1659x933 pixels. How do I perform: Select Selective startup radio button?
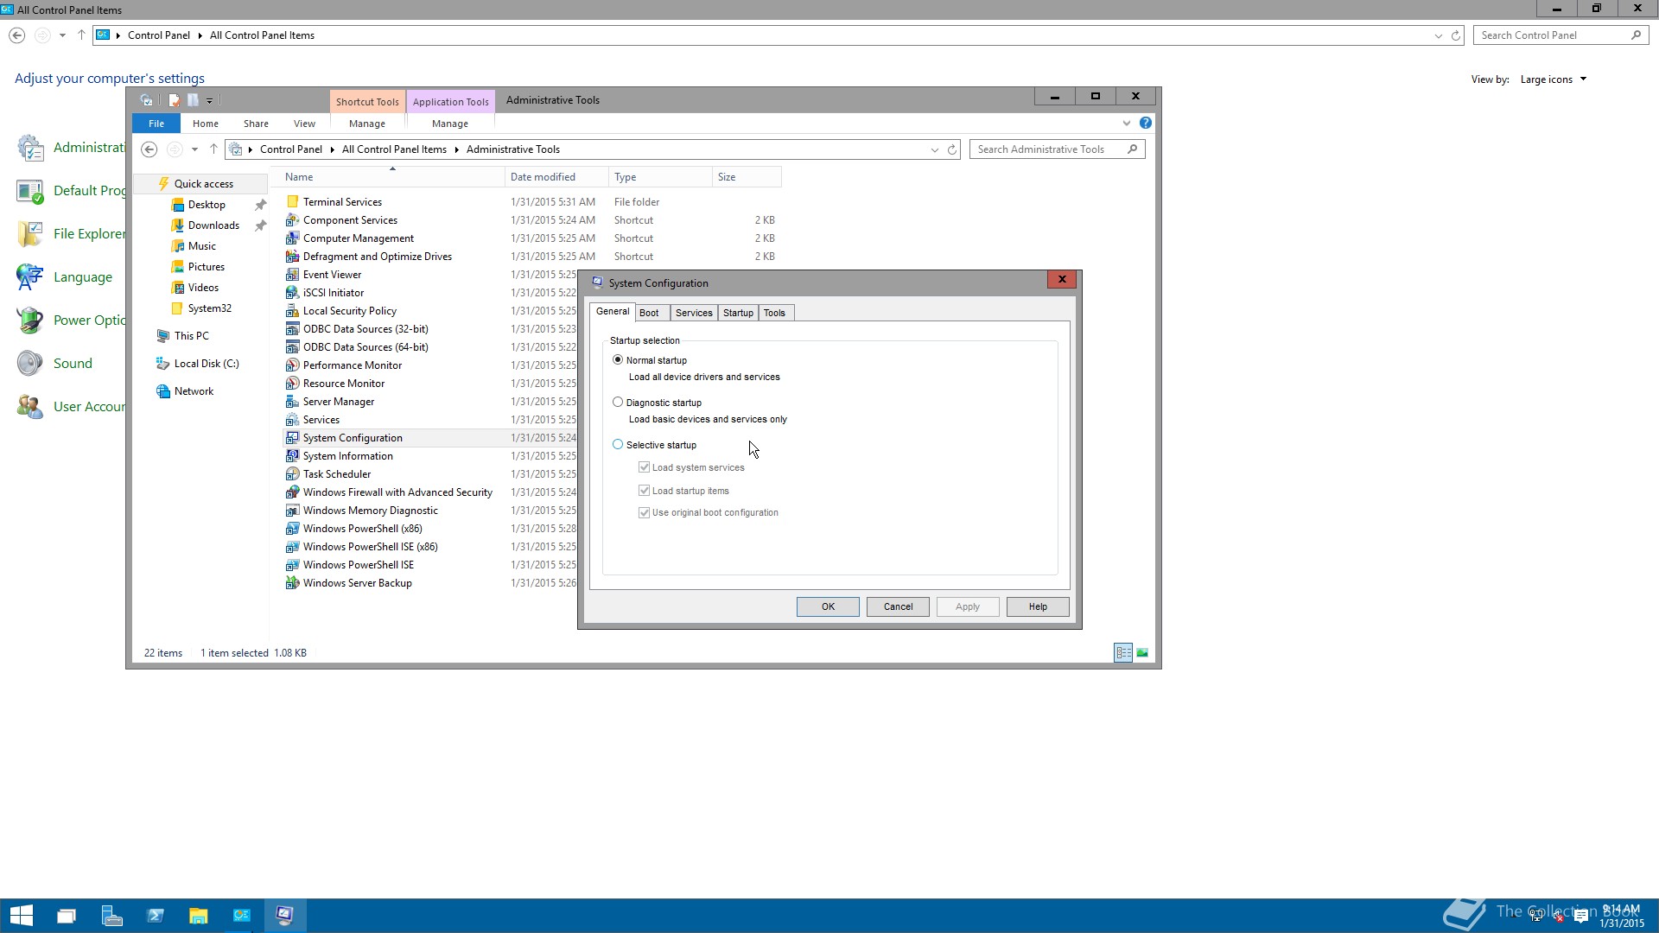coord(618,444)
